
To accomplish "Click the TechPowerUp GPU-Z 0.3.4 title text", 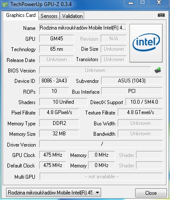I will [x=41, y=4].
